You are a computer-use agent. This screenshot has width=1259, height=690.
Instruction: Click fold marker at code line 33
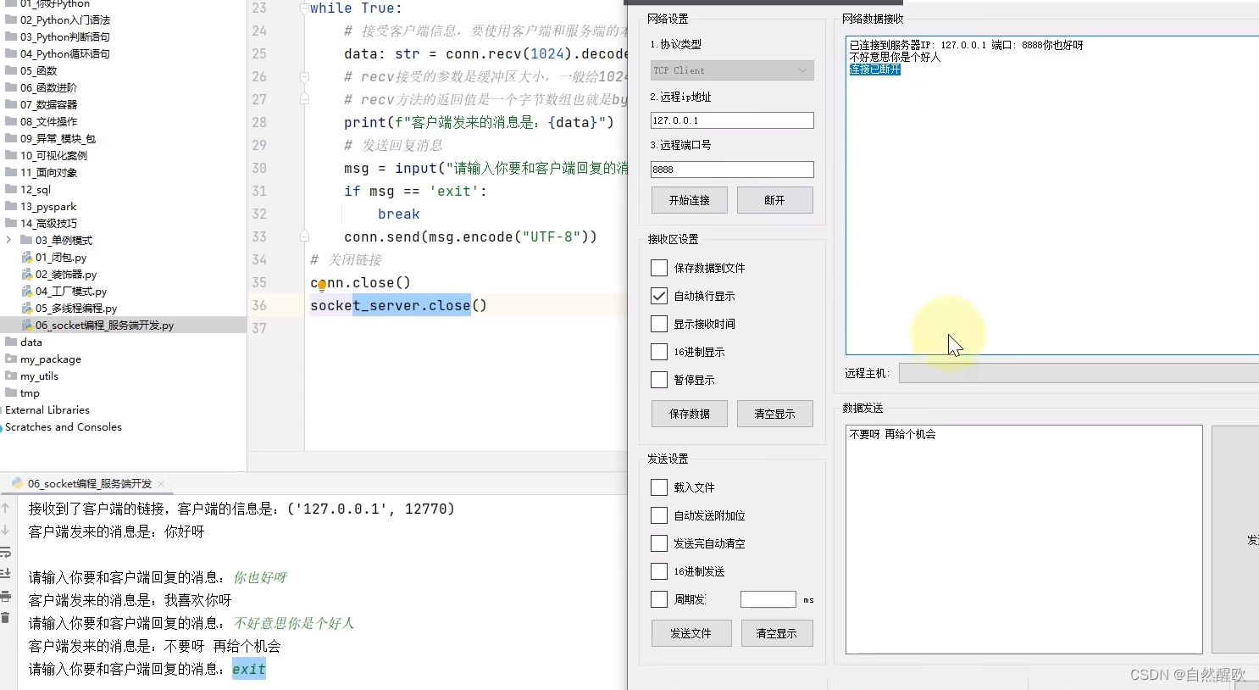304,236
